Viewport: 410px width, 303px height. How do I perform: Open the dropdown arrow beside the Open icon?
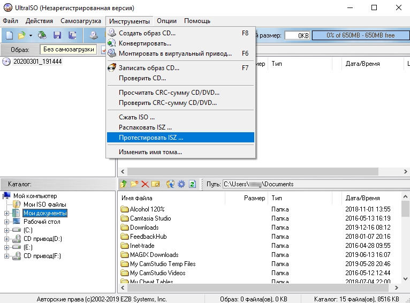[x=31, y=35]
